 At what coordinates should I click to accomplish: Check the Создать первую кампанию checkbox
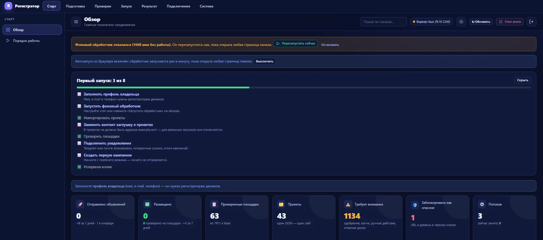click(x=79, y=155)
